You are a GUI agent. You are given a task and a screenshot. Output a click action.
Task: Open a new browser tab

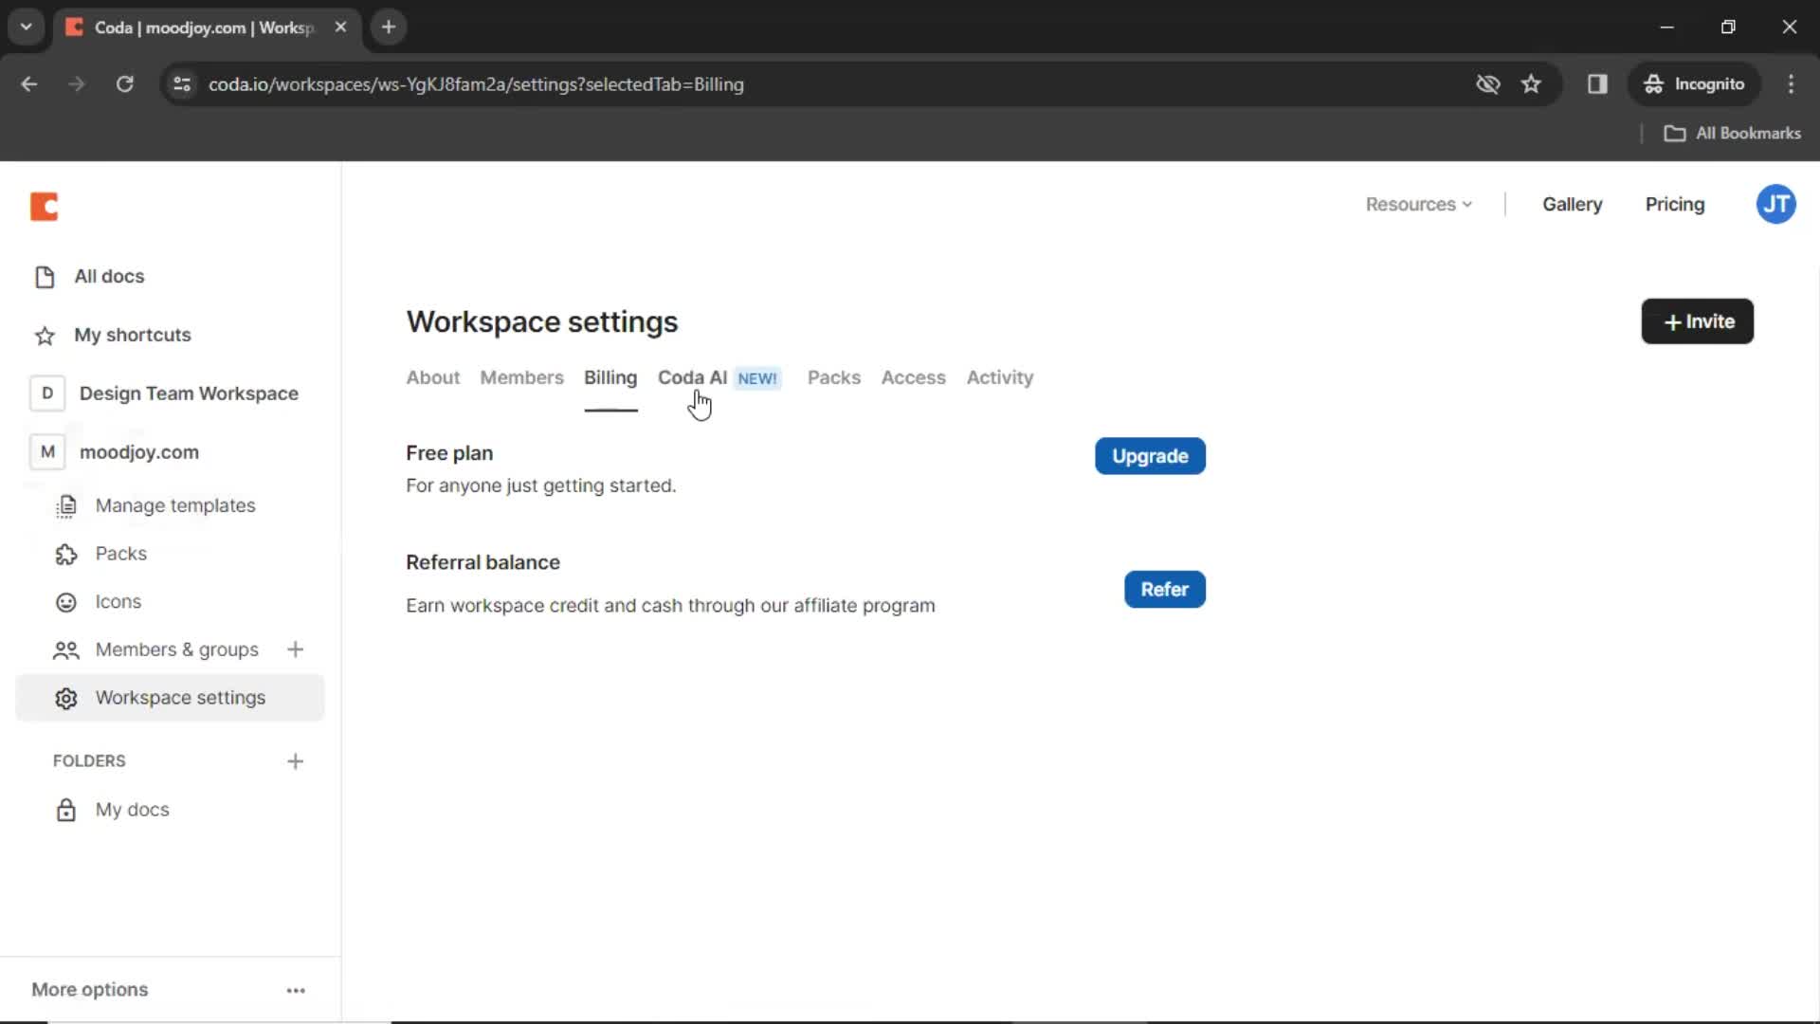click(389, 27)
